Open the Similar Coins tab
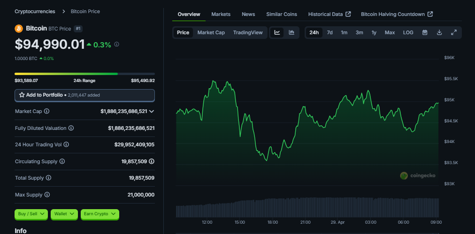Viewport: 475px width, 234px height. [282, 14]
